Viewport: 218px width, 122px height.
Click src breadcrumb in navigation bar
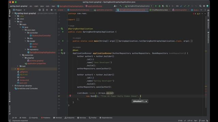31,6
